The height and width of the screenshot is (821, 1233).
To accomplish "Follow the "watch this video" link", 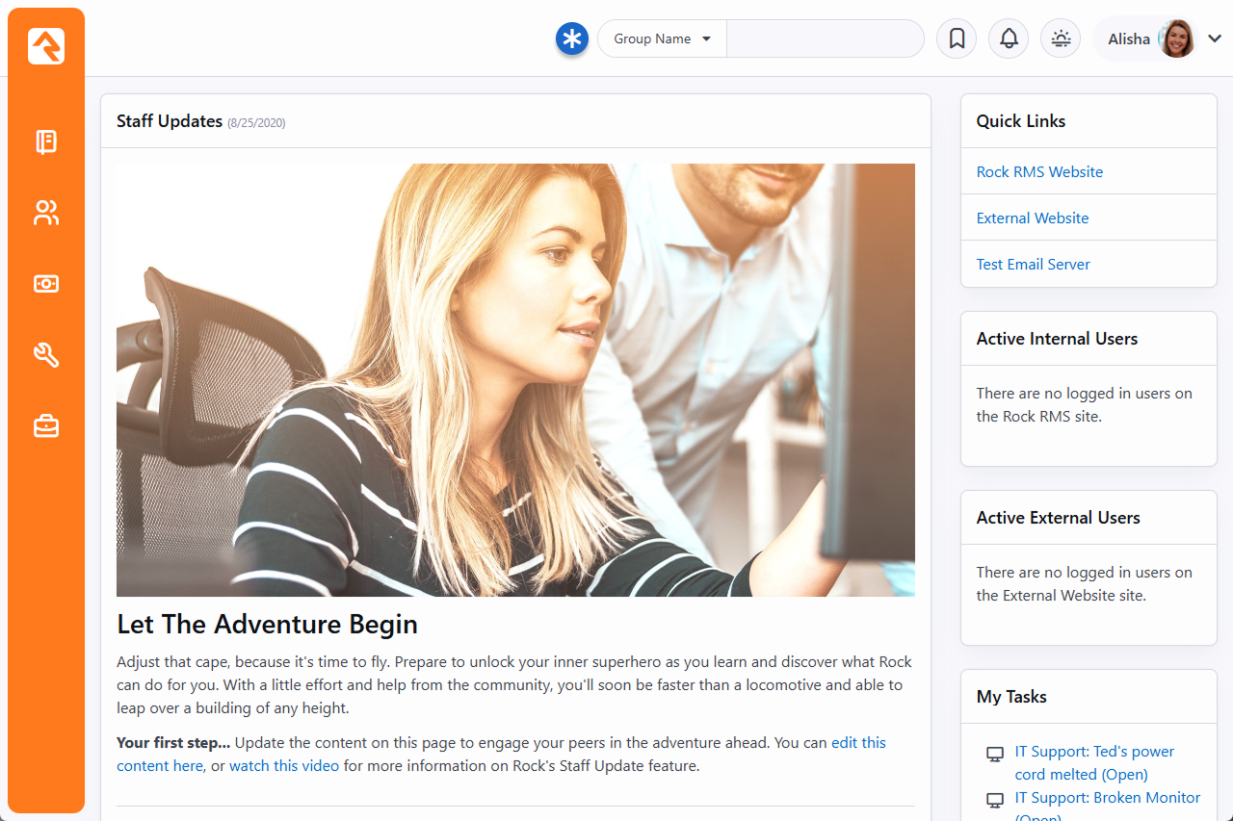I will [x=284, y=766].
